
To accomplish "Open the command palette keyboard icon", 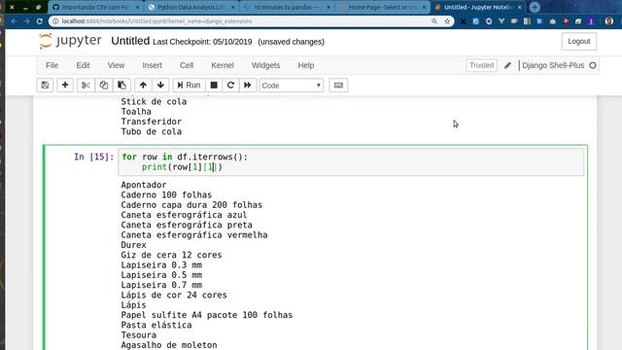I will [338, 86].
